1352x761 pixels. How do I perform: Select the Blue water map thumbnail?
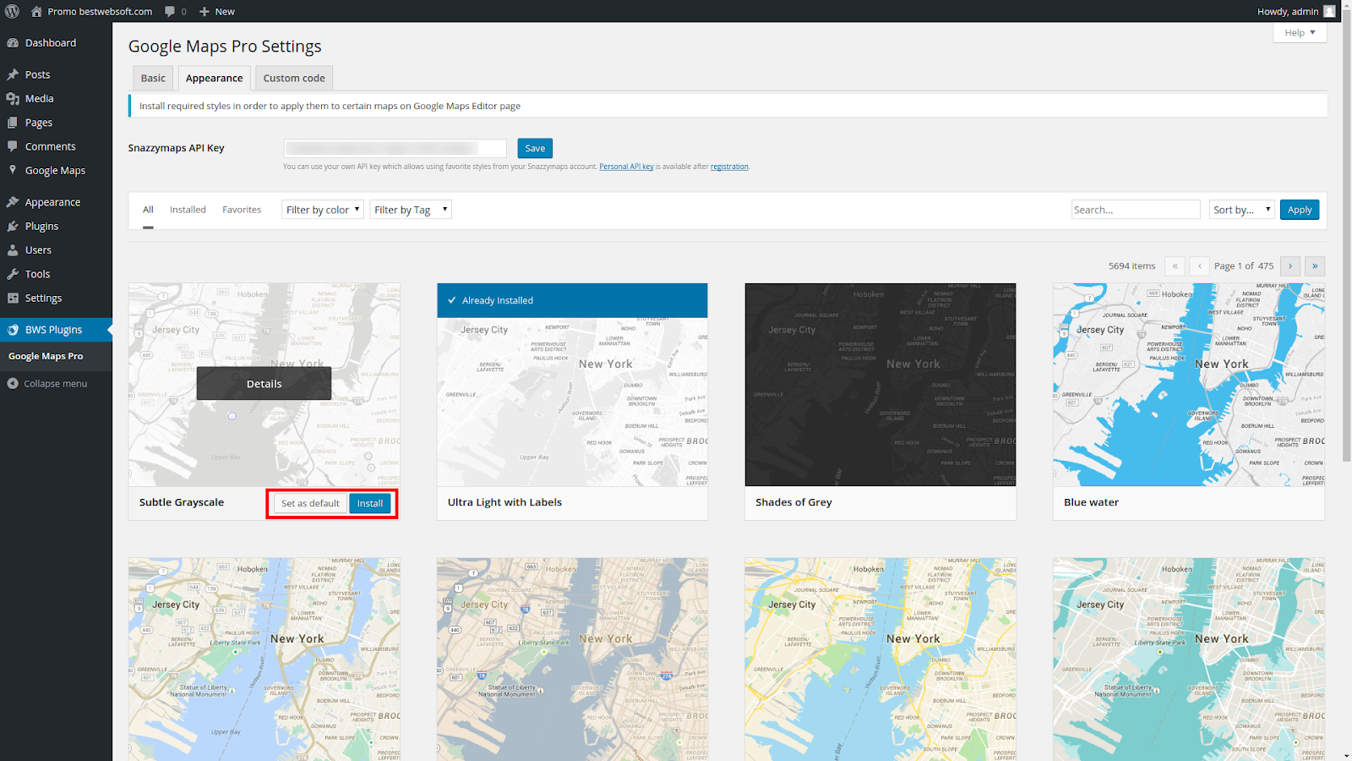pos(1189,385)
